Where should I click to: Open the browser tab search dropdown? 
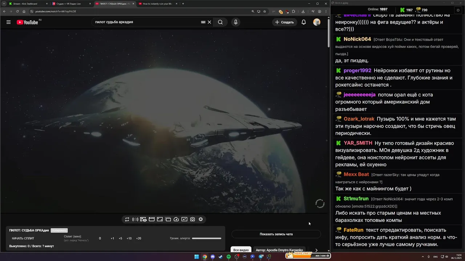coord(4,4)
